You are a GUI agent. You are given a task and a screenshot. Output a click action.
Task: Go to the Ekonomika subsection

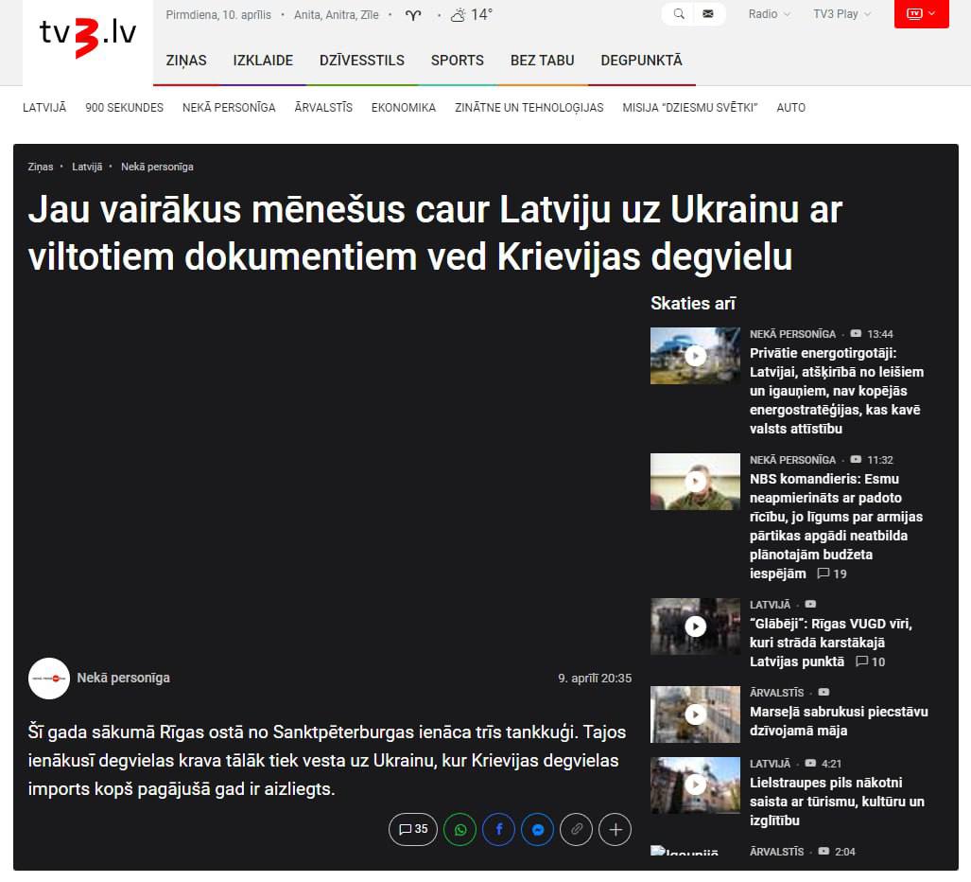click(403, 108)
